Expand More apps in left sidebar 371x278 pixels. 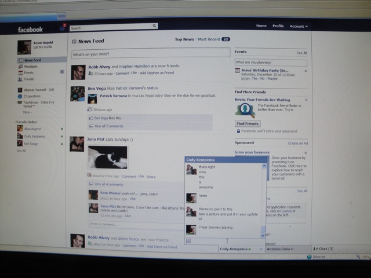(x=27, y=112)
